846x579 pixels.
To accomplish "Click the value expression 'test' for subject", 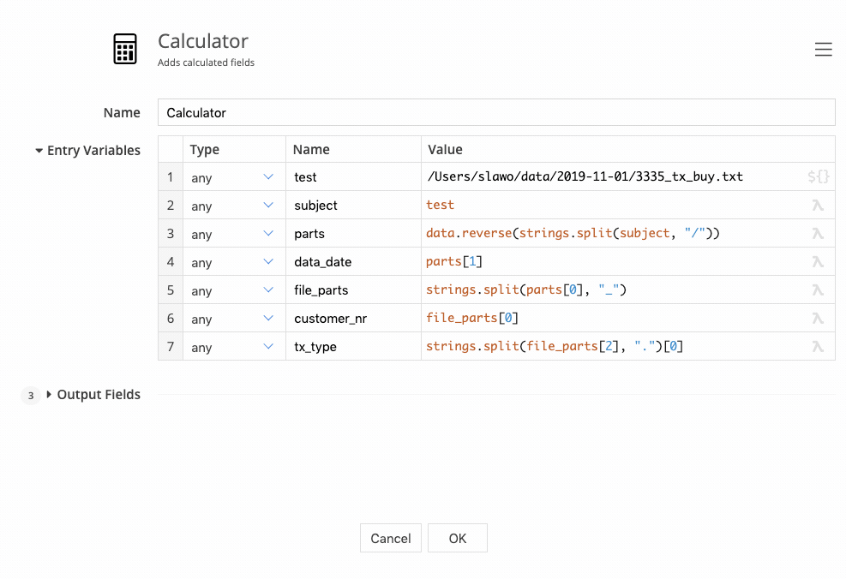I will click(441, 205).
